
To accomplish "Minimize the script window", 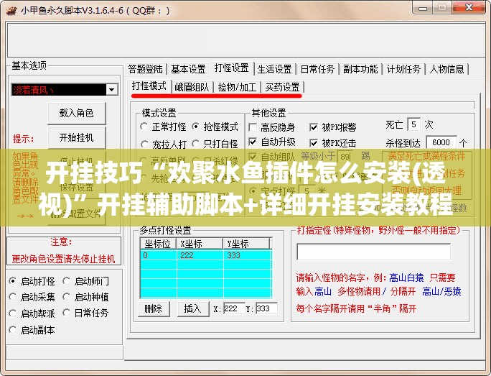I will (422, 8).
